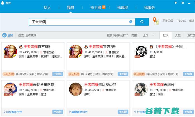Click the 返回 back arrow button
The width and height of the screenshot is (195, 117).
click(x=8, y=35)
